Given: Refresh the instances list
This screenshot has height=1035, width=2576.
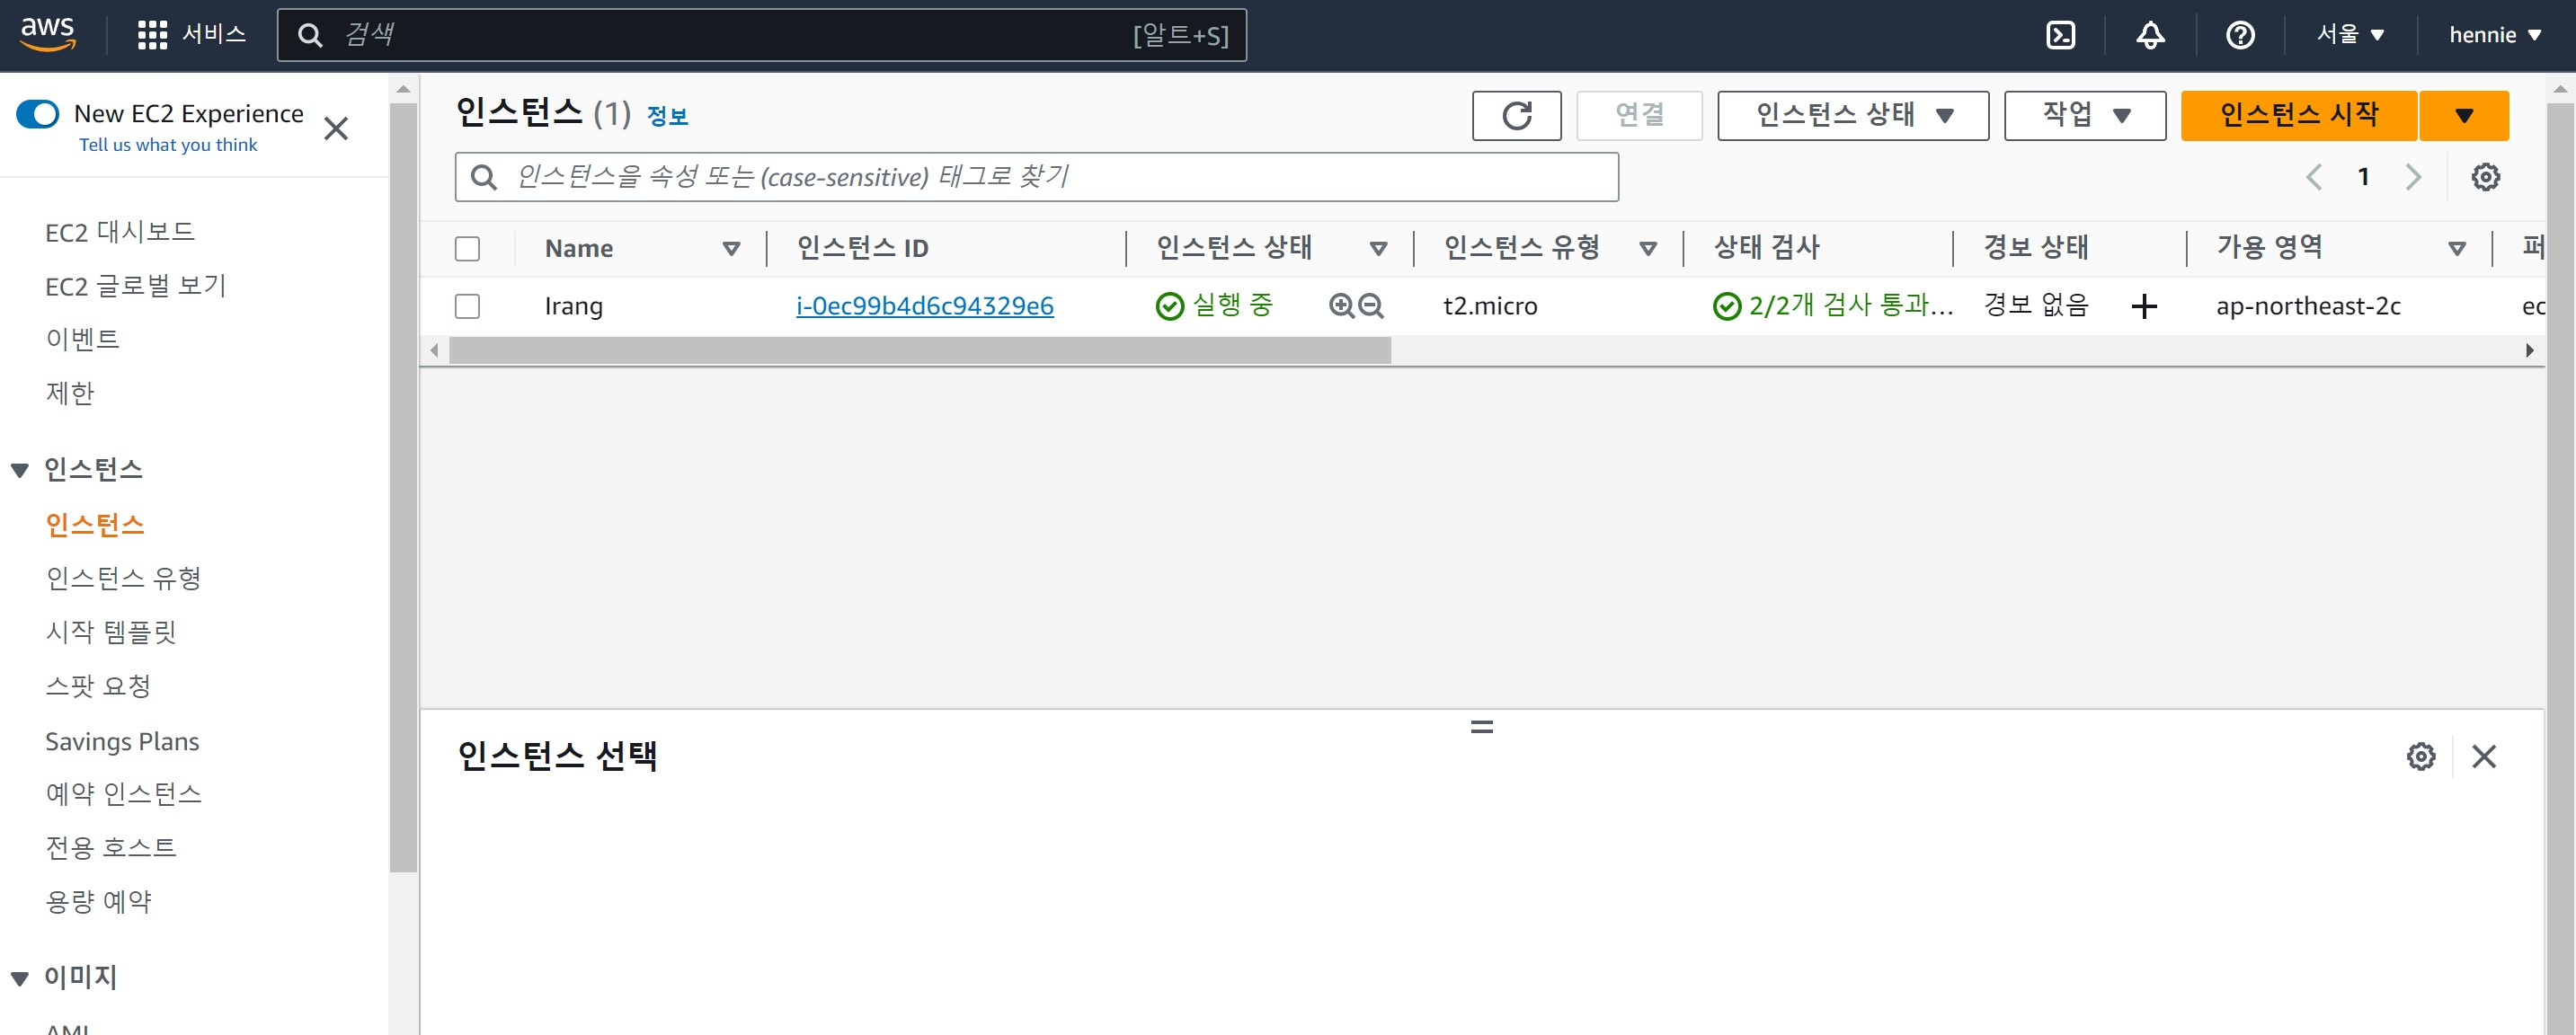Looking at the screenshot, I should pyautogui.click(x=1516, y=116).
